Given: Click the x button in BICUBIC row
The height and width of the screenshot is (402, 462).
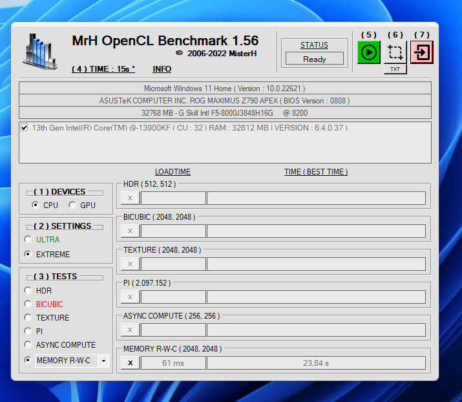Looking at the screenshot, I should click(131, 231).
